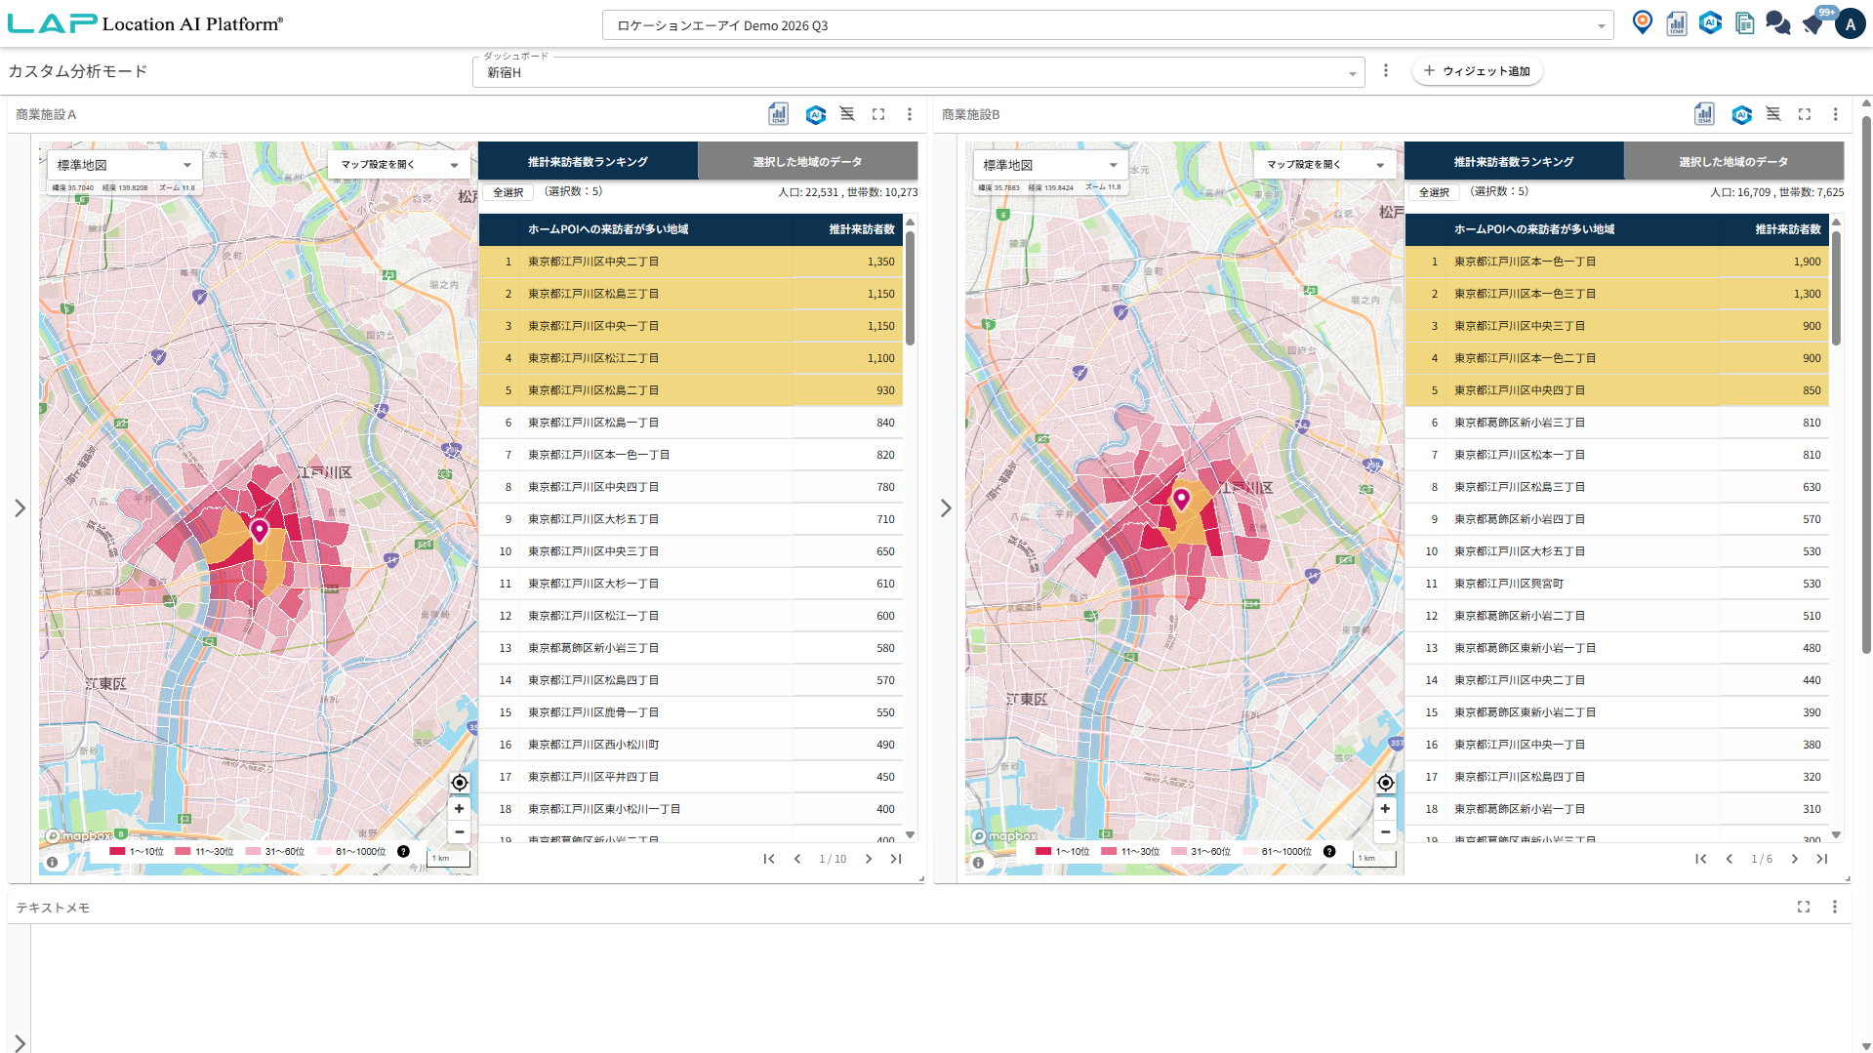The height and width of the screenshot is (1053, 1873).
Task: Select 推計来訪者数ランキング tab in 商業施設B
Action: click(x=1515, y=162)
